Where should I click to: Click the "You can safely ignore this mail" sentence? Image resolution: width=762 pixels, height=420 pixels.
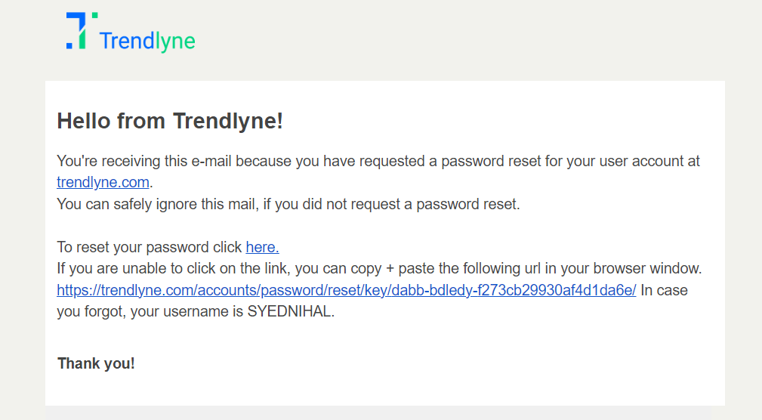click(288, 204)
